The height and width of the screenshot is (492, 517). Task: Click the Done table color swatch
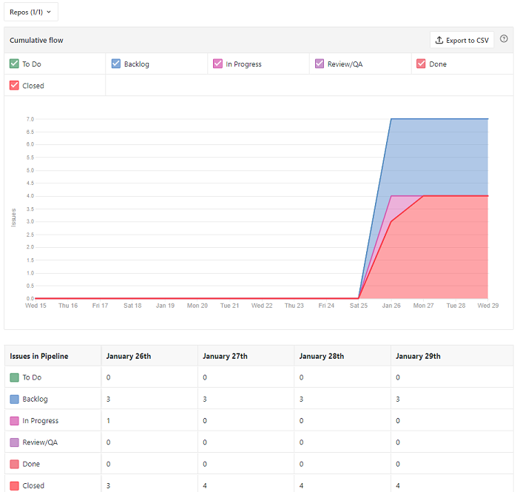tap(14, 464)
